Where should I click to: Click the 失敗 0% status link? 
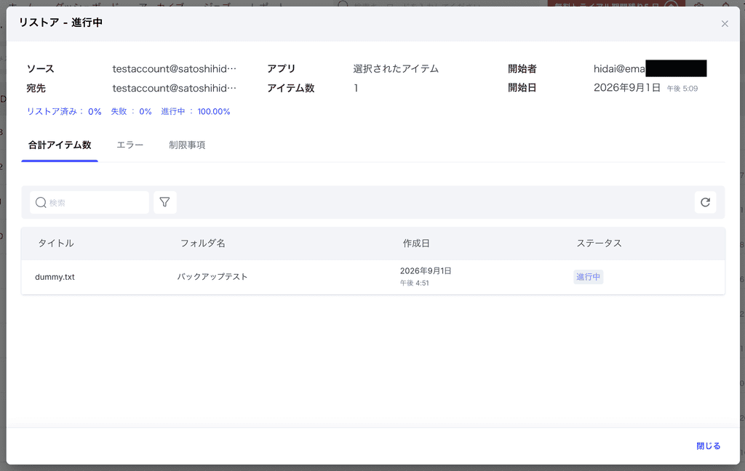pos(131,112)
